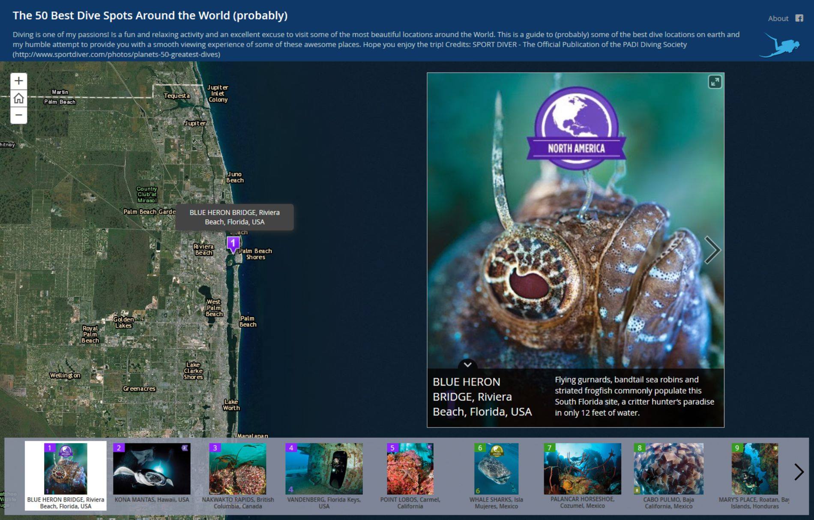Viewport: 814px width, 520px height.
Task: Advance the thumbnail carousel right
Action: click(799, 472)
